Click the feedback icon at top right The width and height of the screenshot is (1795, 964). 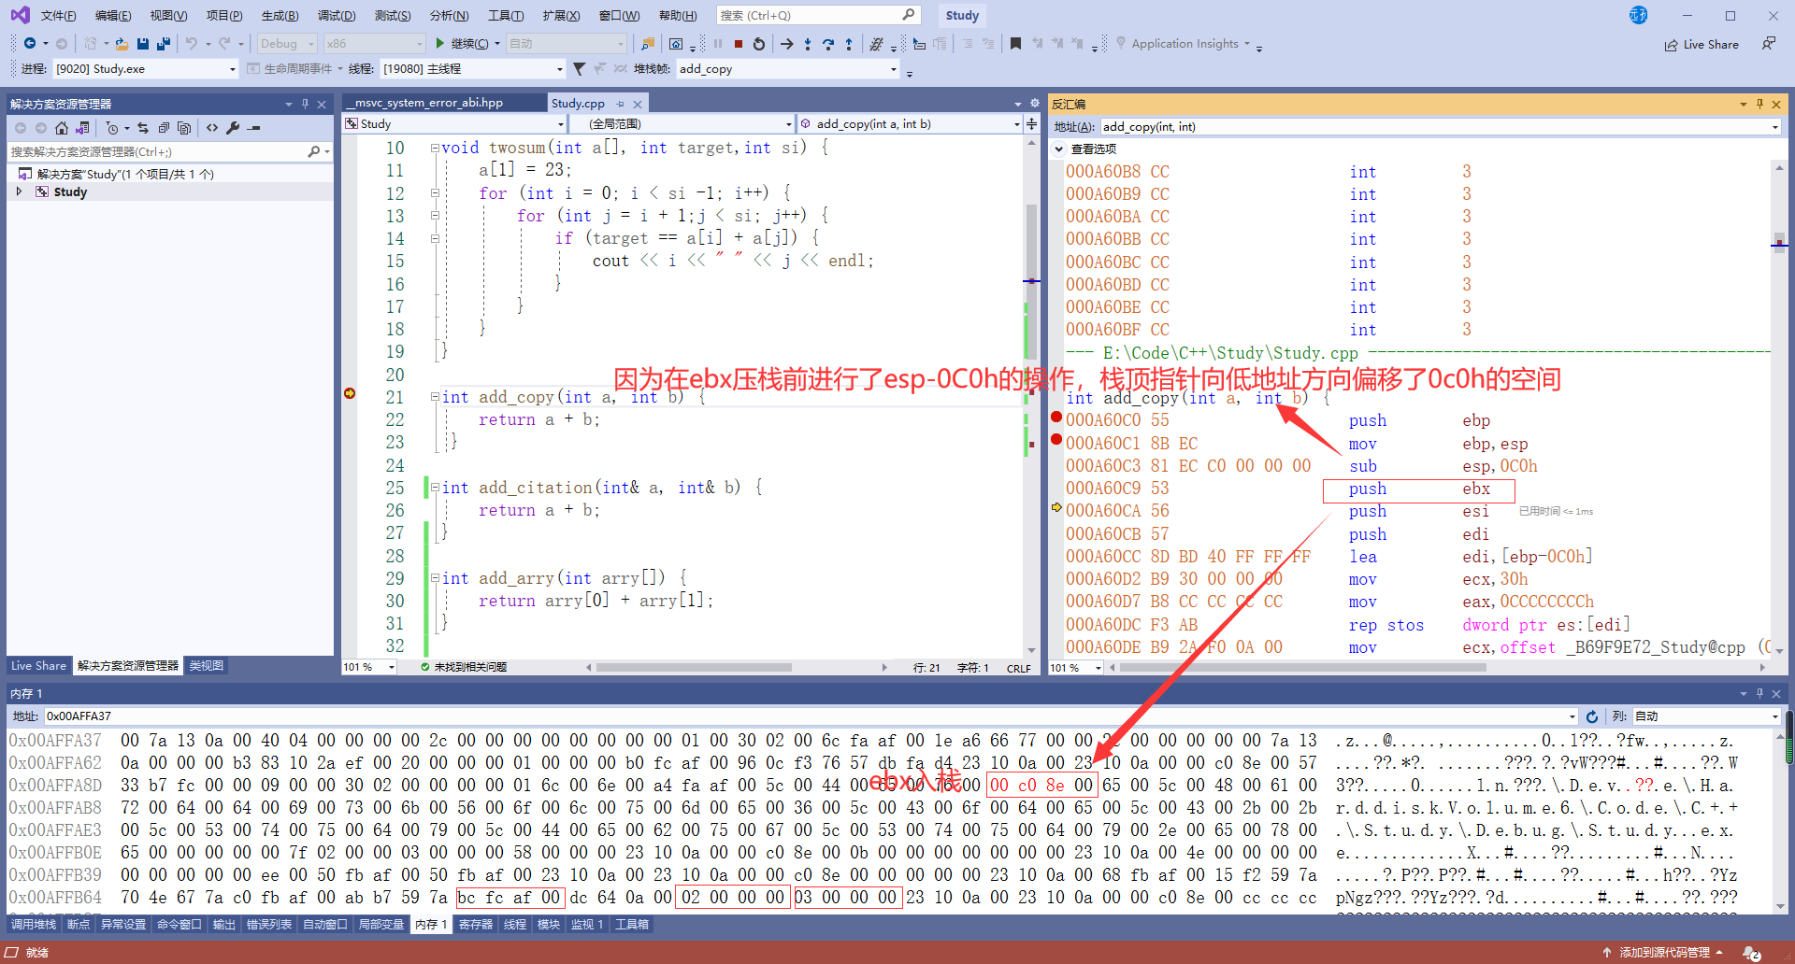coord(1769,44)
